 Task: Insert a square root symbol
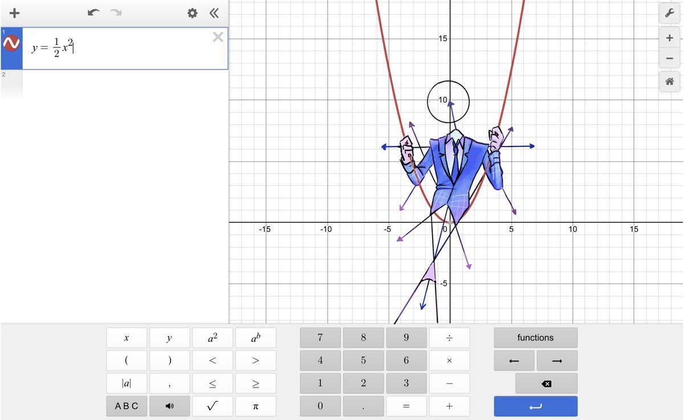coord(213,406)
